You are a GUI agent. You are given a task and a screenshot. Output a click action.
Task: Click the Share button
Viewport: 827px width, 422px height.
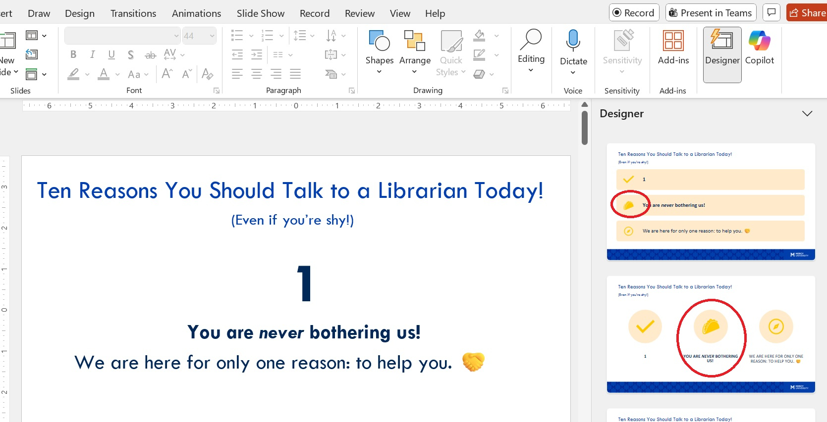807,13
